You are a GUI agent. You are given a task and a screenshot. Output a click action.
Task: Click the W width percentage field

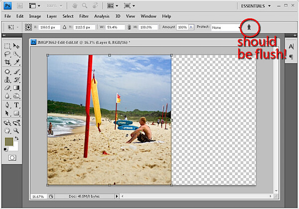[x=115, y=27]
